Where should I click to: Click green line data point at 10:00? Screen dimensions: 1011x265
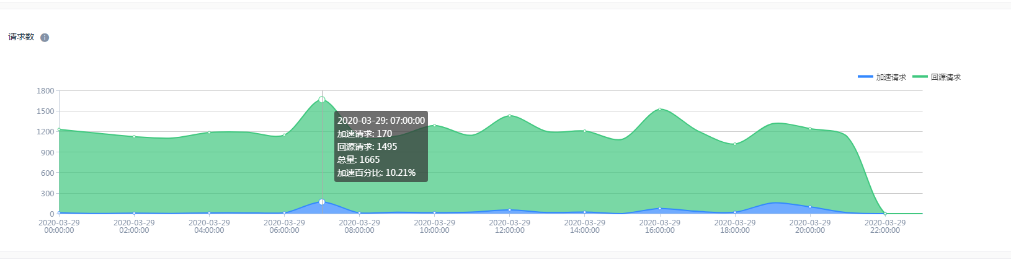click(x=434, y=126)
